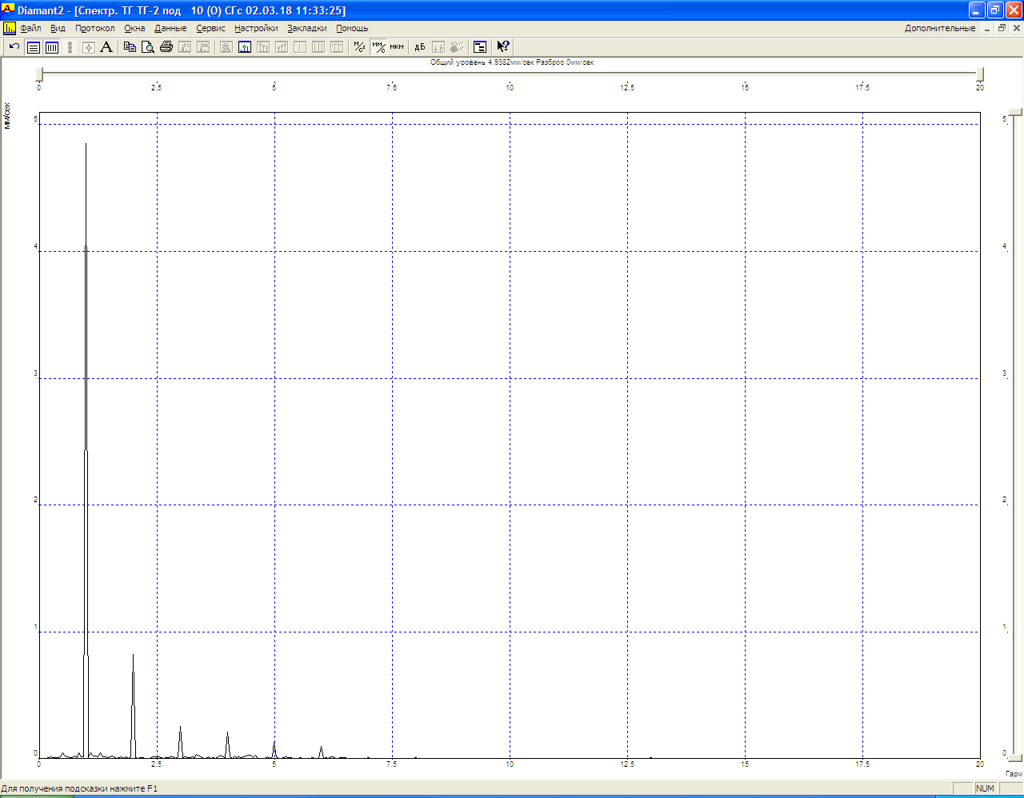Click the crosshair cursor tool icon
The width and height of the screenshot is (1024, 798).
pyautogui.click(x=88, y=47)
